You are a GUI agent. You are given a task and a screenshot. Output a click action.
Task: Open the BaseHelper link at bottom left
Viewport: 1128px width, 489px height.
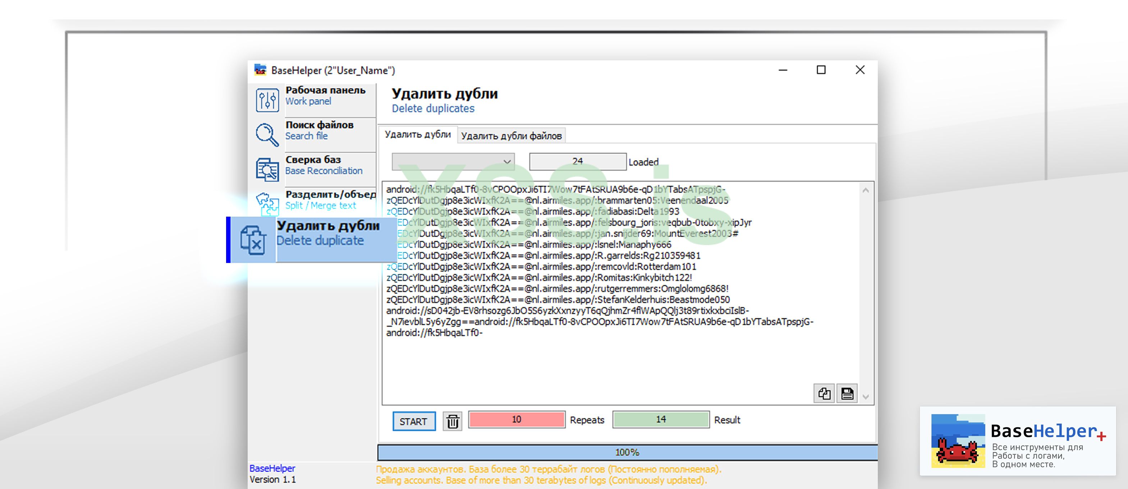[x=272, y=468]
